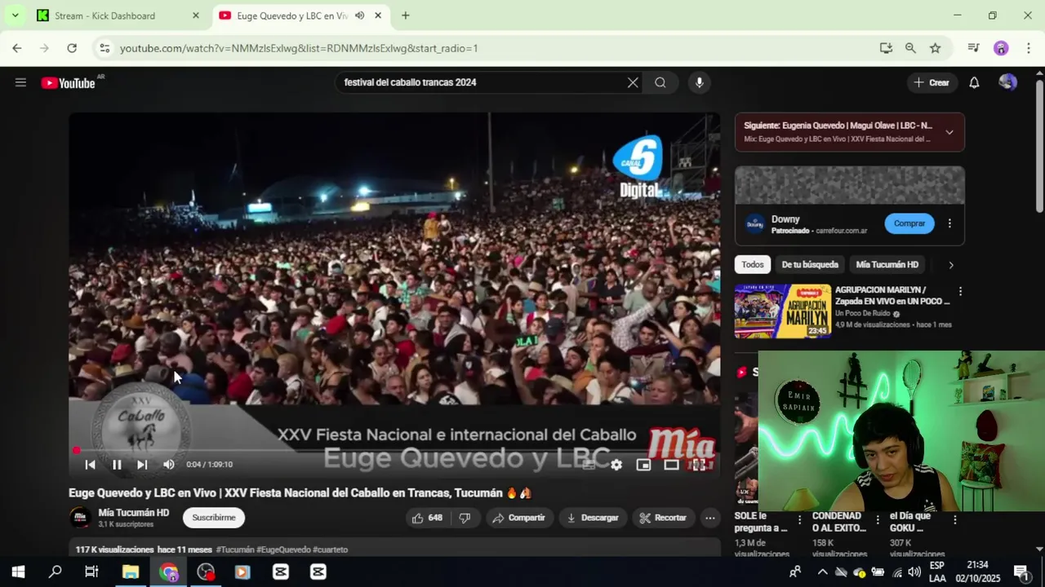This screenshot has height=587, width=1045.
Task: Pause the video playback
Action: click(117, 465)
